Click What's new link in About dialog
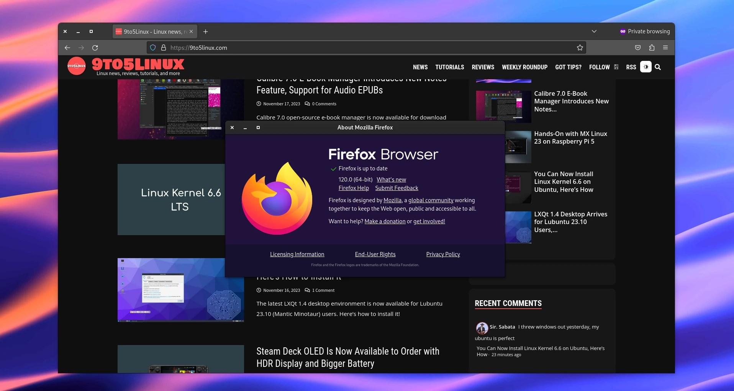 coord(391,180)
